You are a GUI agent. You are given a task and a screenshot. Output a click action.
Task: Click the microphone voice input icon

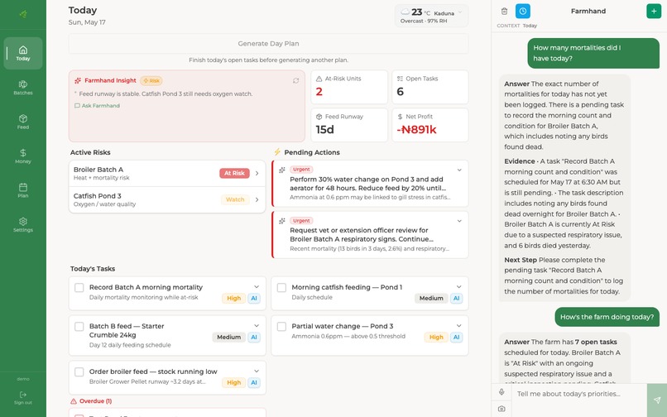click(x=501, y=392)
